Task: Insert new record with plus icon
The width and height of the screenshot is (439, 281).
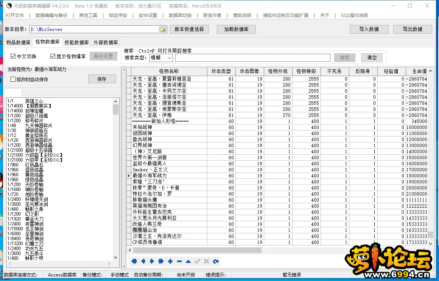Action: [x=170, y=261]
